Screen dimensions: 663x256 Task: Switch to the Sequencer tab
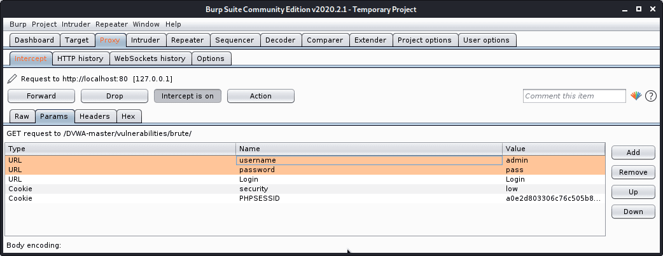(x=234, y=40)
